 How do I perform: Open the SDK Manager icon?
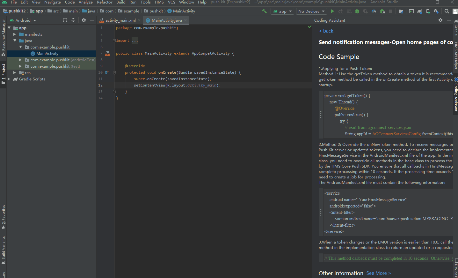(436, 11)
